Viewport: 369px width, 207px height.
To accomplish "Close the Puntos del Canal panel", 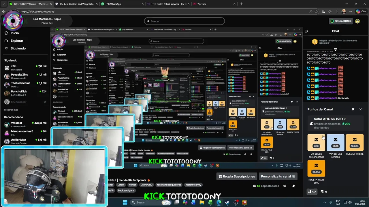I will pyautogui.click(x=360, y=109).
